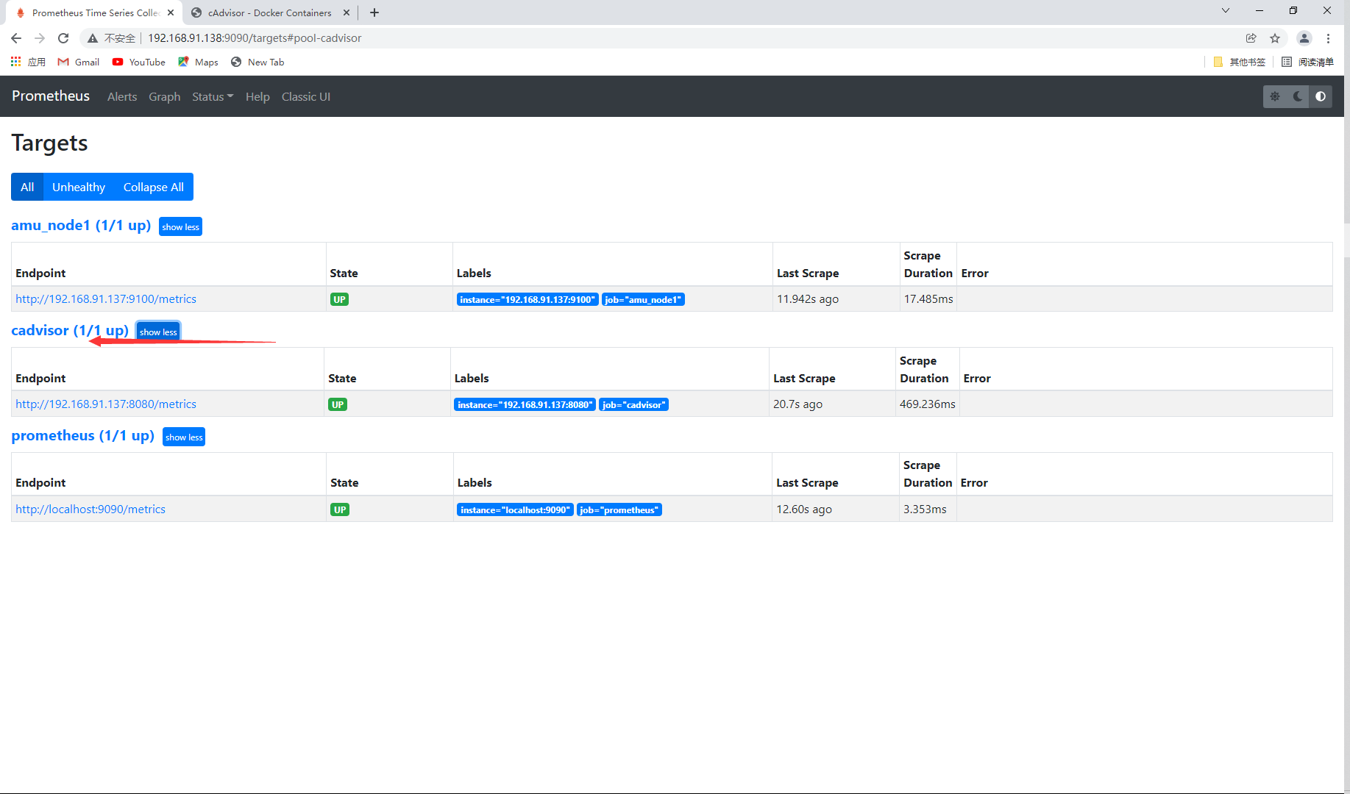Open the 192.168.91.137:8080/metrics endpoint
The image size is (1350, 794).
pos(106,404)
